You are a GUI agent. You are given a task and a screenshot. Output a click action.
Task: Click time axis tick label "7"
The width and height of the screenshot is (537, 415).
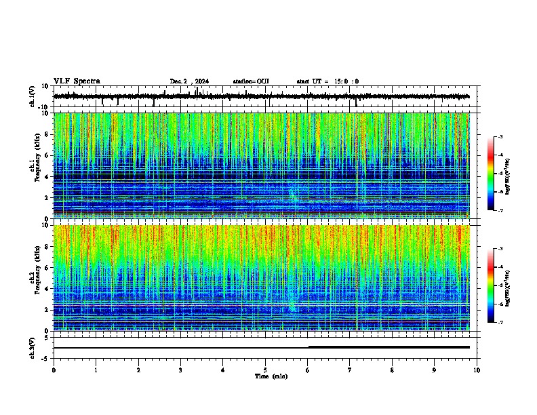tap(350, 370)
